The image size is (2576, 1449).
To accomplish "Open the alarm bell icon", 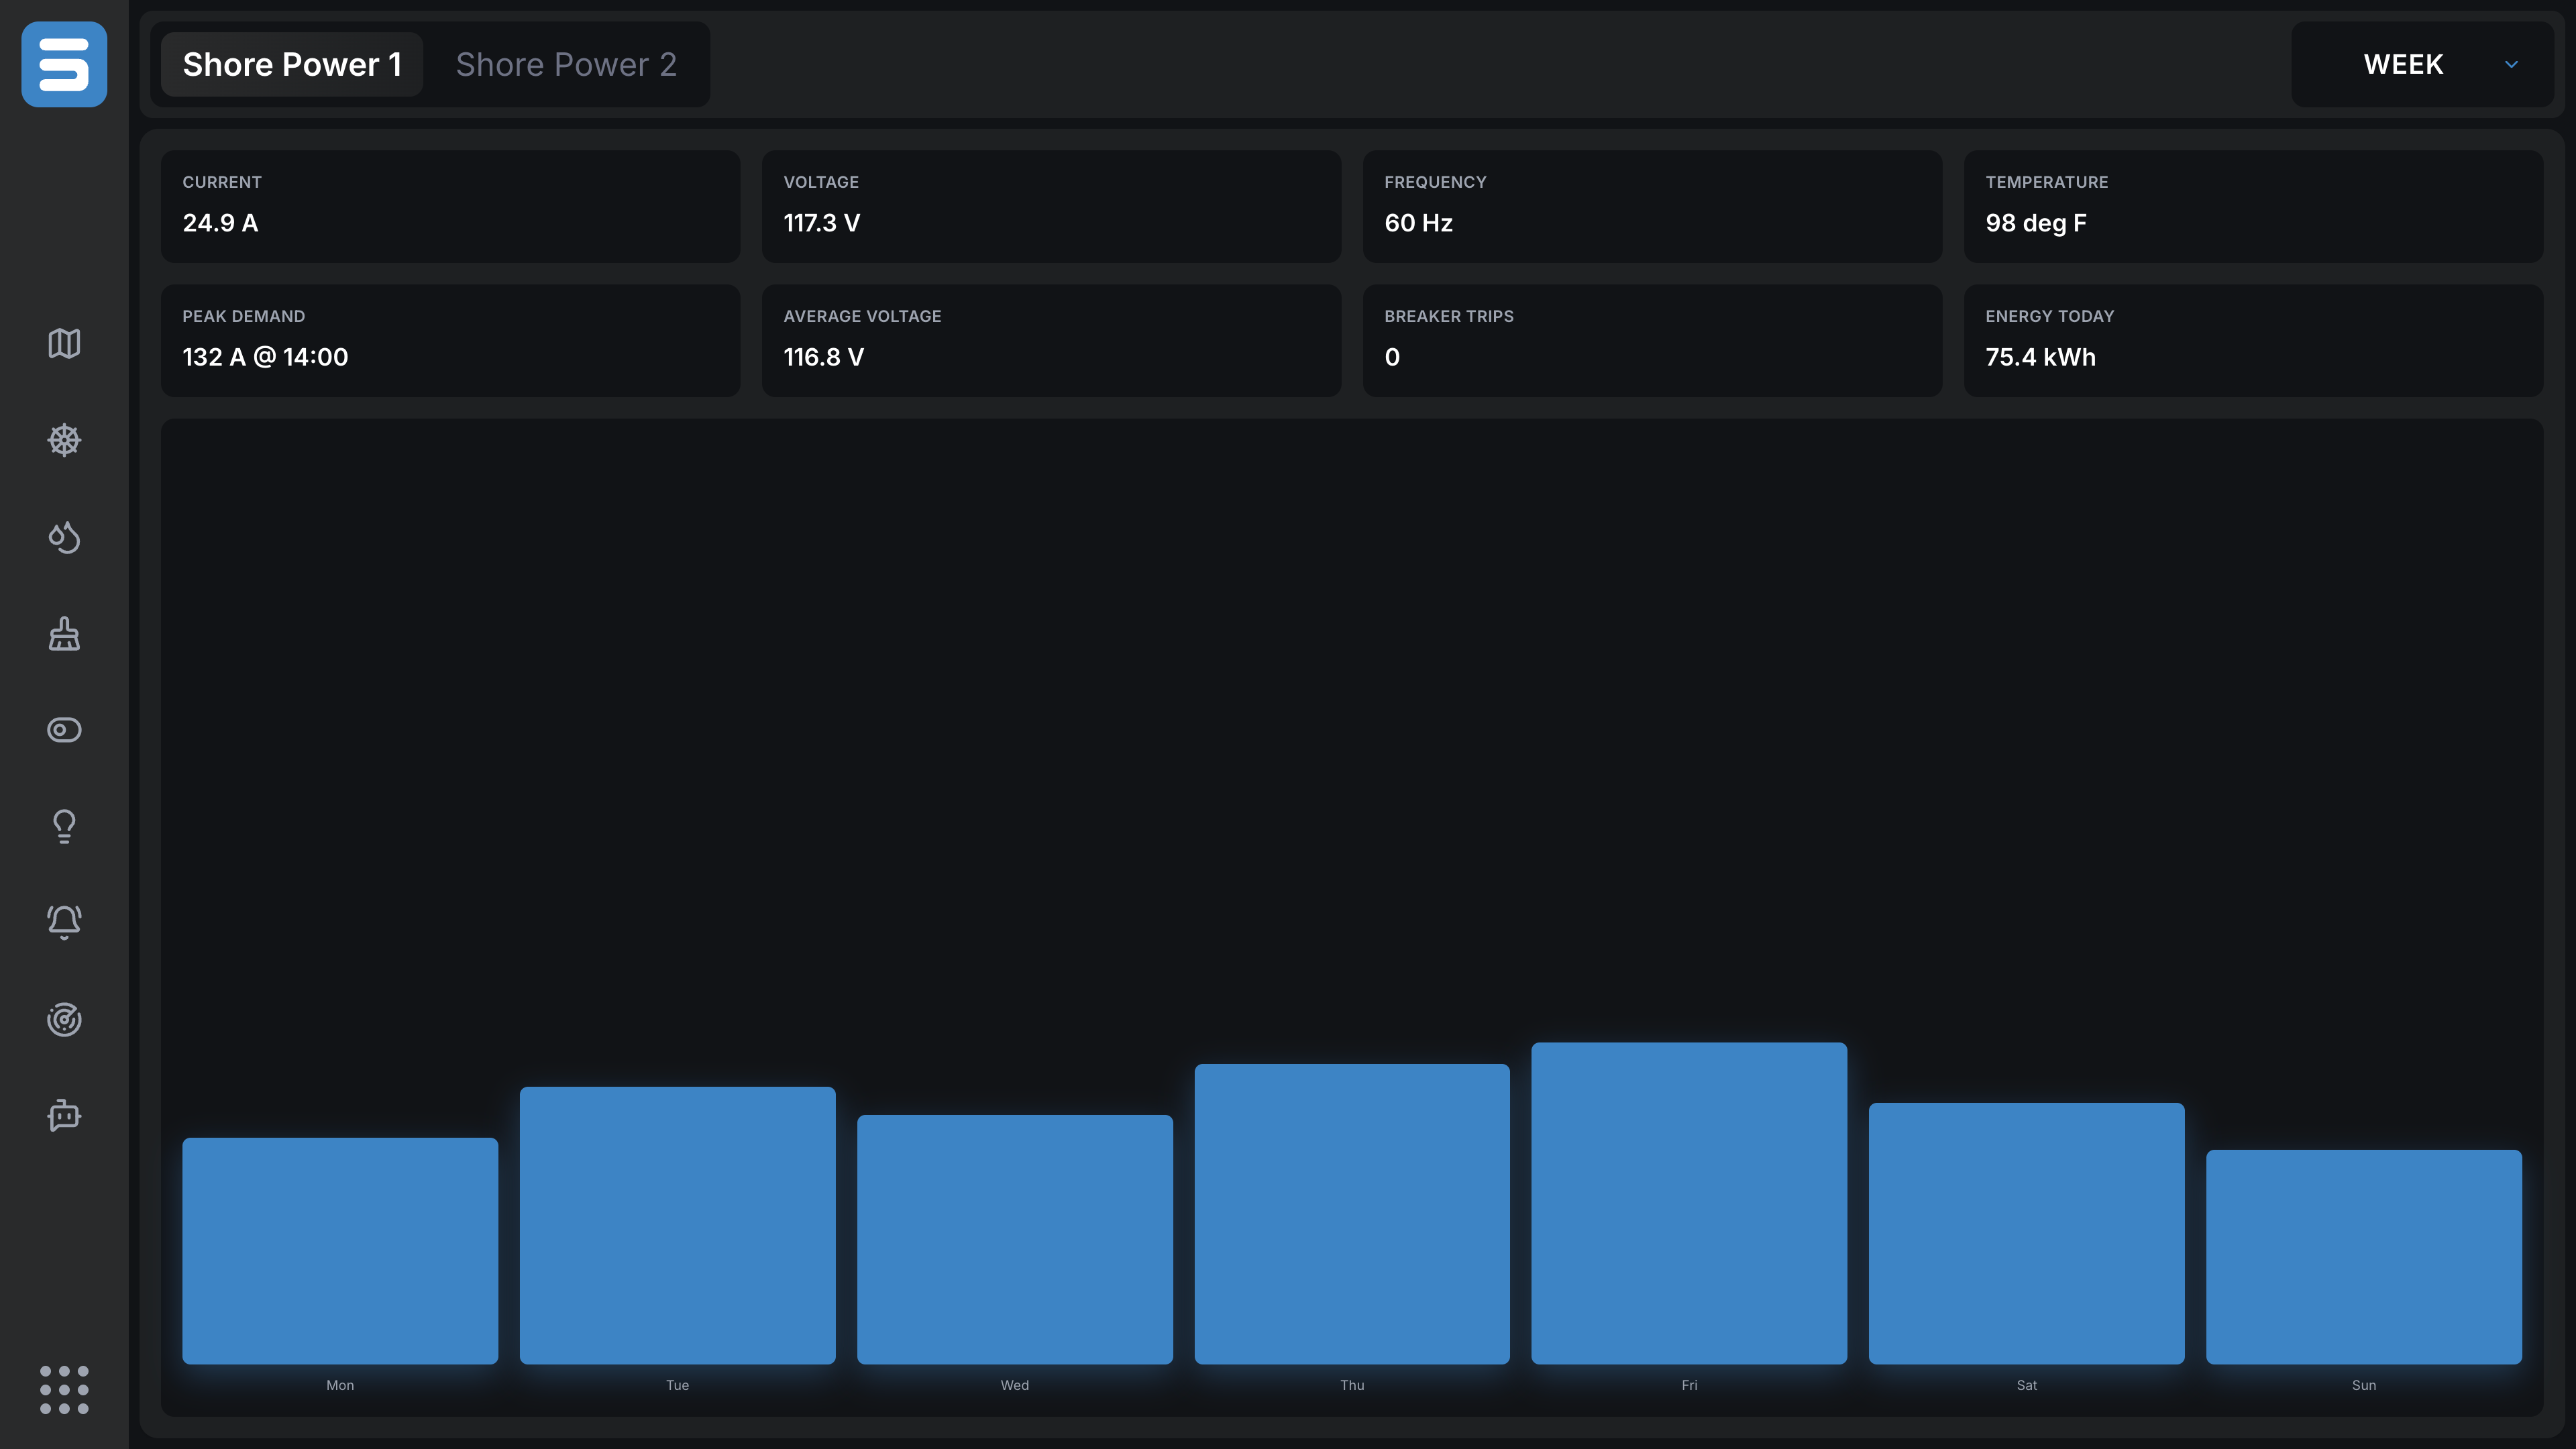I will 64,922.
